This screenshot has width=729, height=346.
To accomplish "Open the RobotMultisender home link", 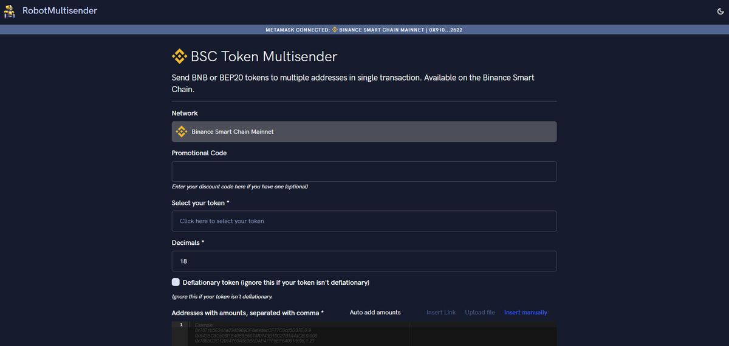I will [60, 11].
